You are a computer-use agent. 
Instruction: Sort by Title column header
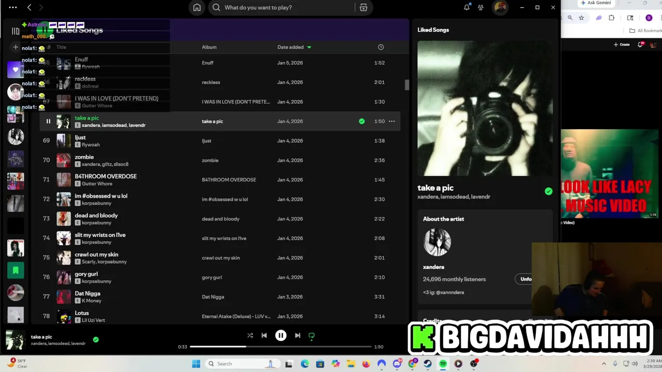pyautogui.click(x=61, y=47)
